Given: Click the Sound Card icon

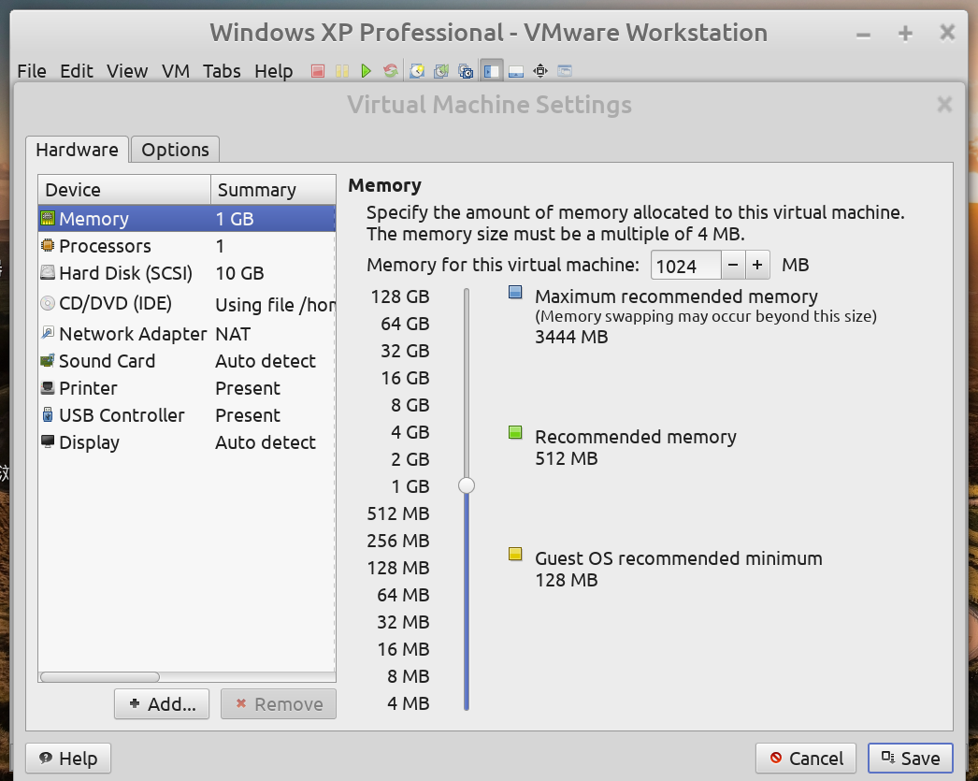Looking at the screenshot, I should [48, 360].
